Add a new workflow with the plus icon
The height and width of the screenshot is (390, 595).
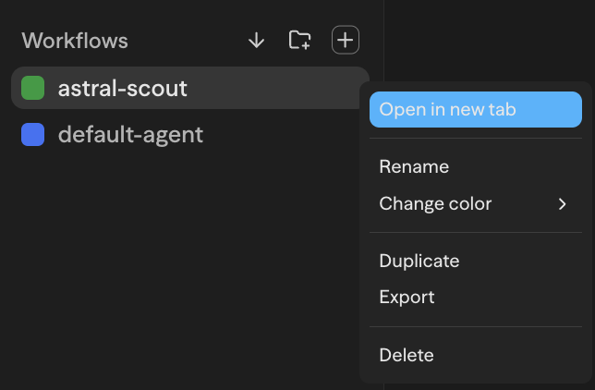tap(345, 41)
